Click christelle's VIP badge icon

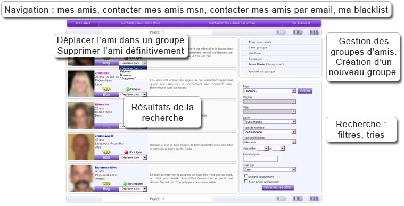[x=106, y=89]
